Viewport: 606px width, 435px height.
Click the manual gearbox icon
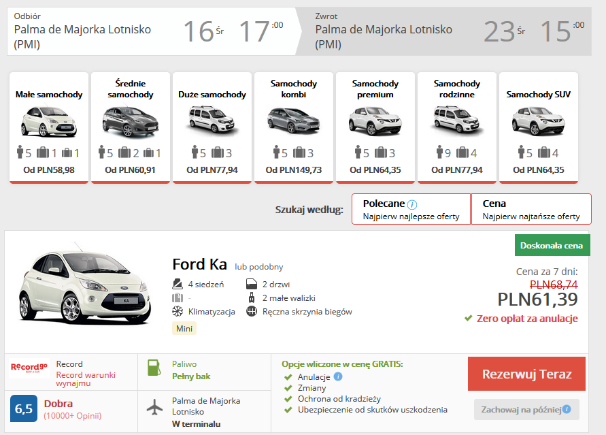(x=252, y=311)
